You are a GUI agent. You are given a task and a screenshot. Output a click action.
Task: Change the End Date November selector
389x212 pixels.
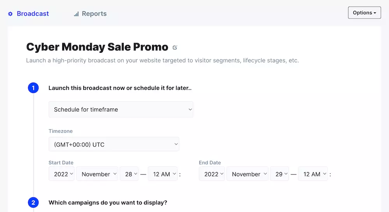[247, 174]
